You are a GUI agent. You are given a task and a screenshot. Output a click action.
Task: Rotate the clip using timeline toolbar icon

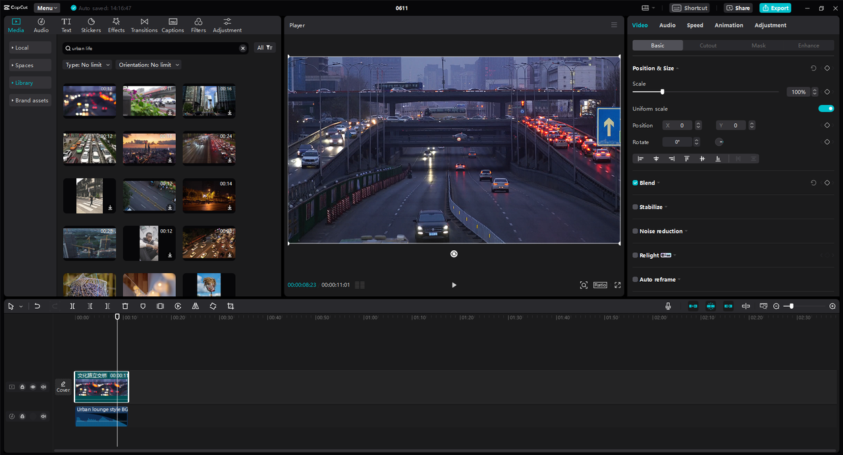[x=213, y=306]
